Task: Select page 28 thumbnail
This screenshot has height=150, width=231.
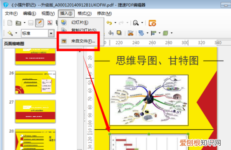Action: coord(35,139)
